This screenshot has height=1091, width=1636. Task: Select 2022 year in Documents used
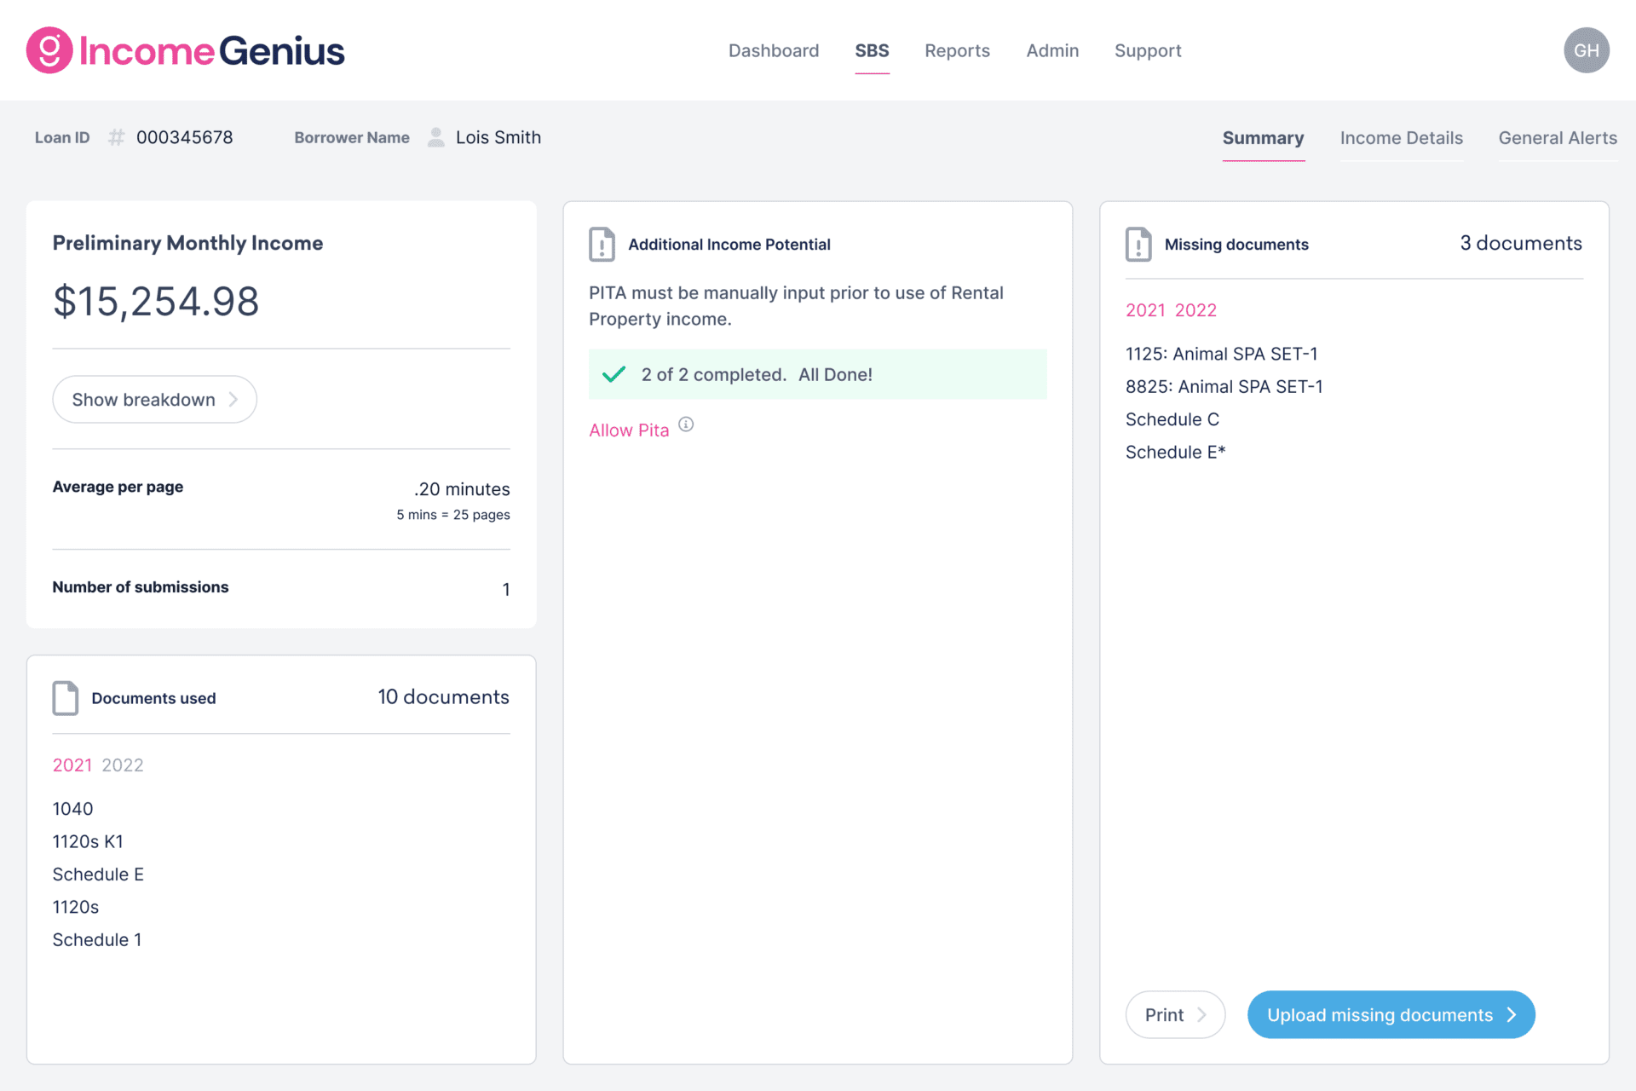(x=123, y=765)
